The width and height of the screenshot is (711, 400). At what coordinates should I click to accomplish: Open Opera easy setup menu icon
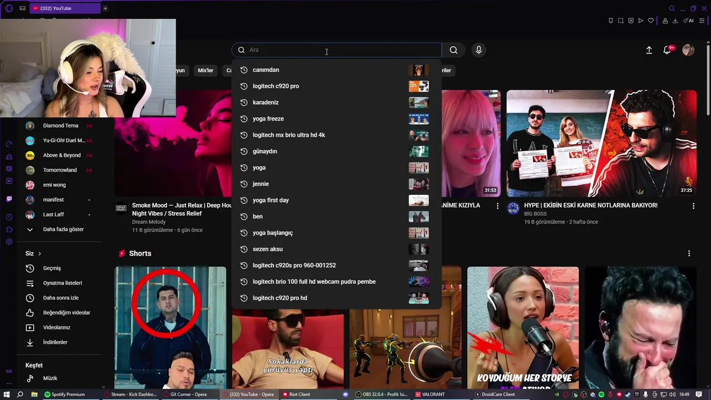(702, 21)
